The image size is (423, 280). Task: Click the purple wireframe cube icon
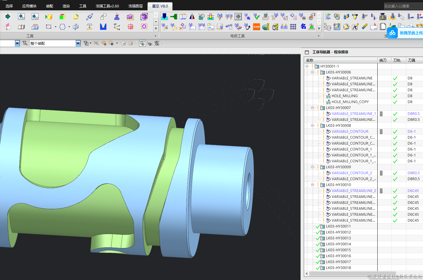click(144, 17)
